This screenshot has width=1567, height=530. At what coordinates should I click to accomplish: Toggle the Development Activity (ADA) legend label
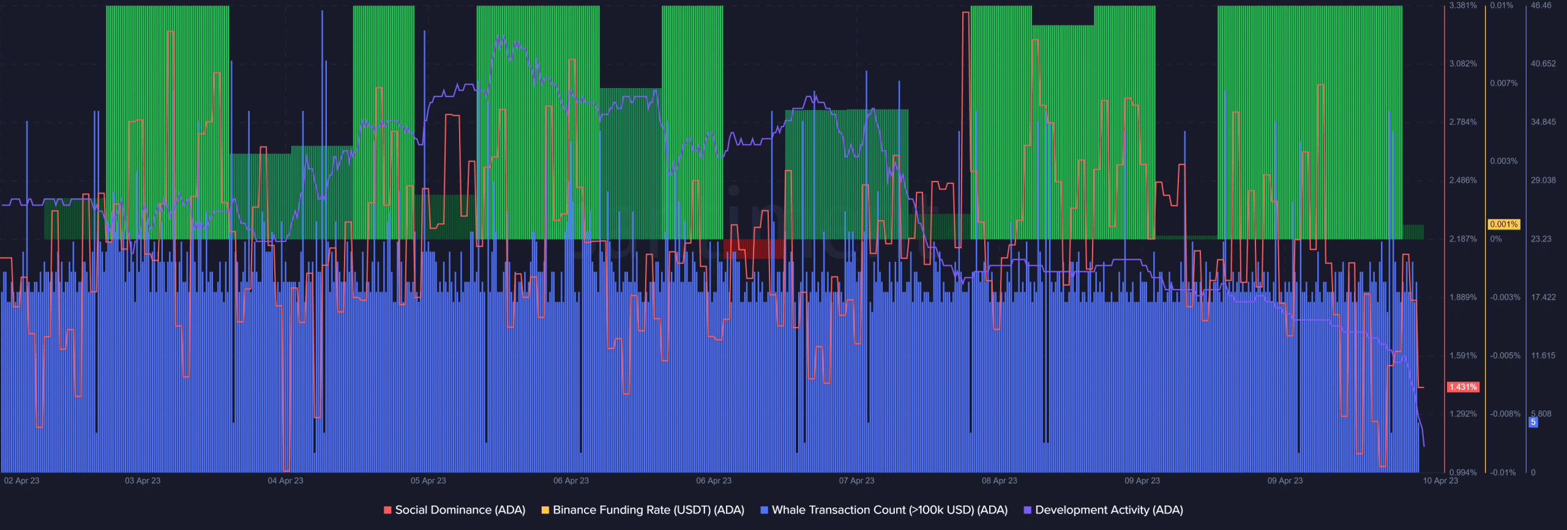1109,510
